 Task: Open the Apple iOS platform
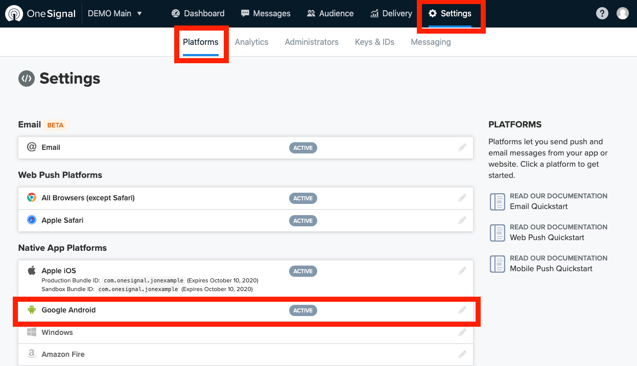(246, 279)
